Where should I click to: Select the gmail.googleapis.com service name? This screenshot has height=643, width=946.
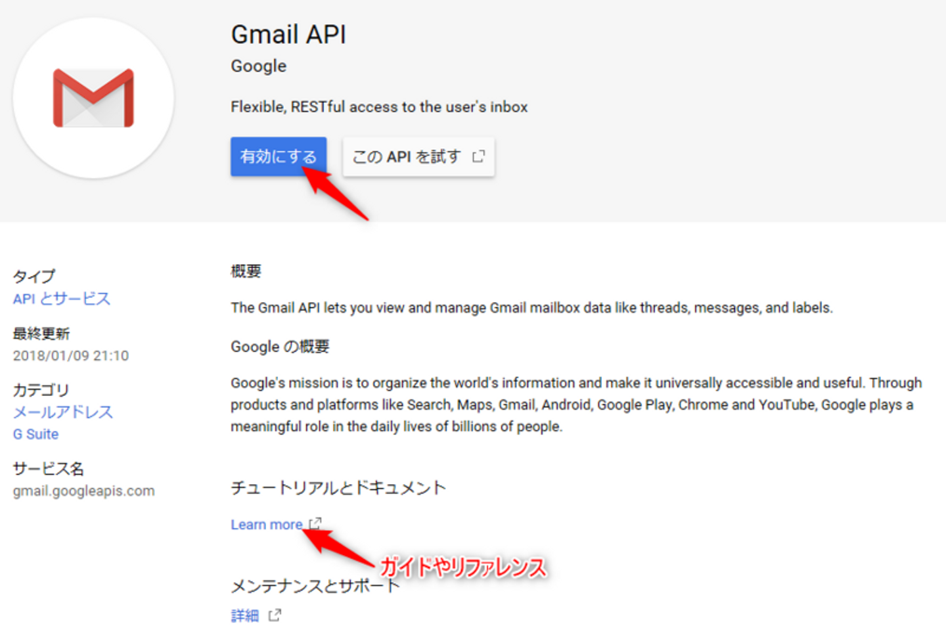click(x=84, y=491)
